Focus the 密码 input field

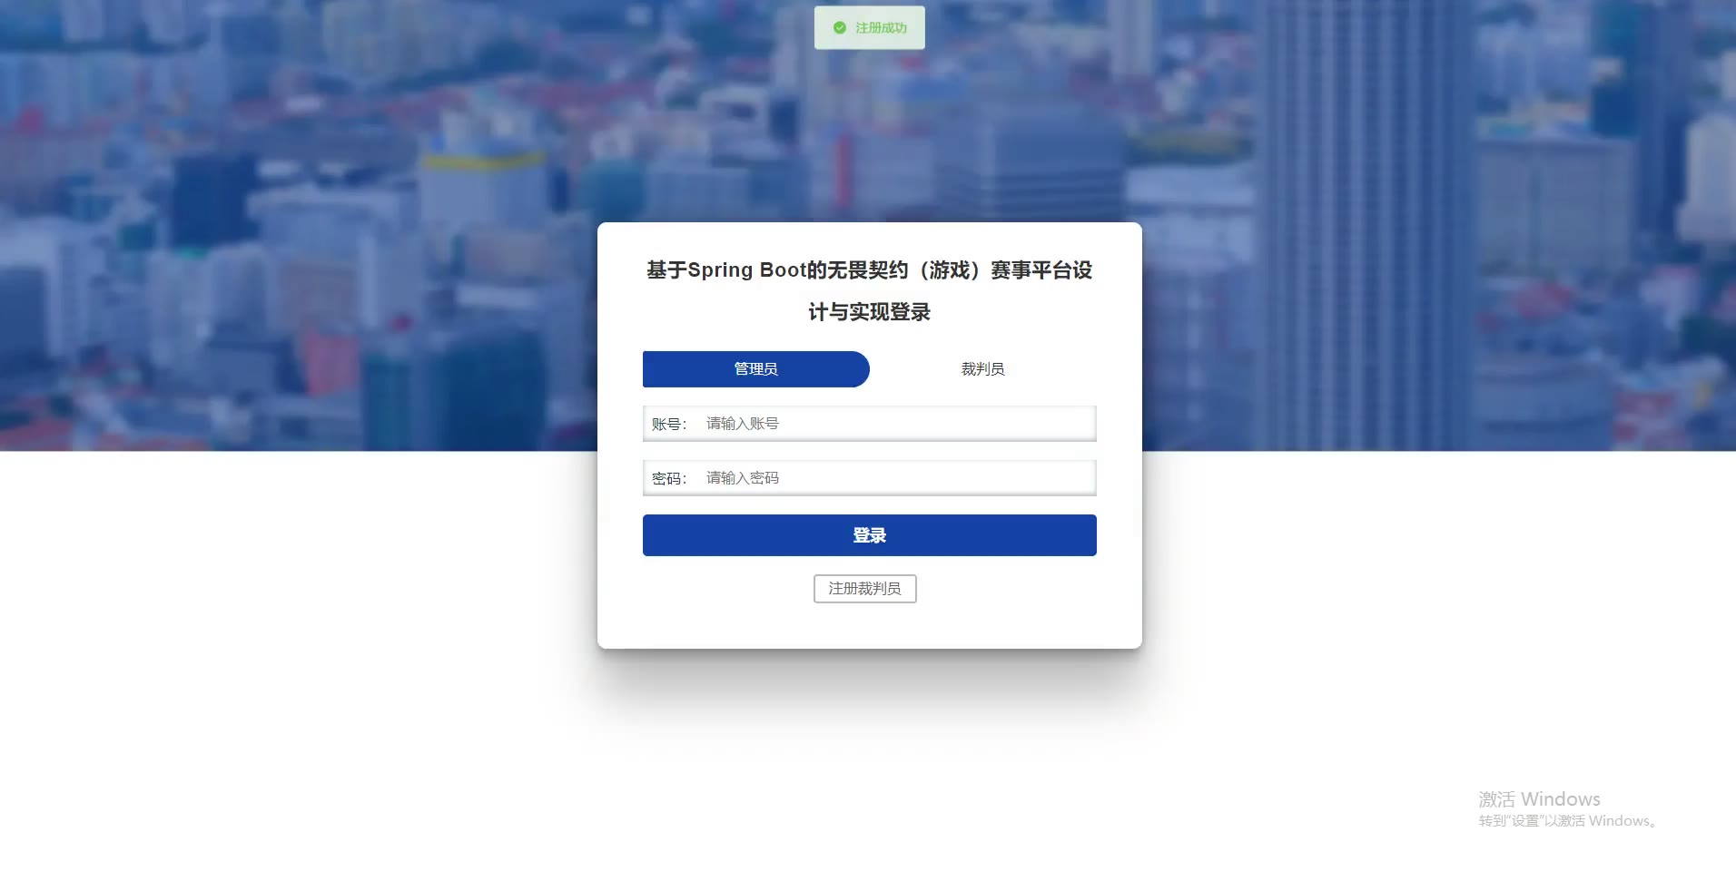pos(896,478)
